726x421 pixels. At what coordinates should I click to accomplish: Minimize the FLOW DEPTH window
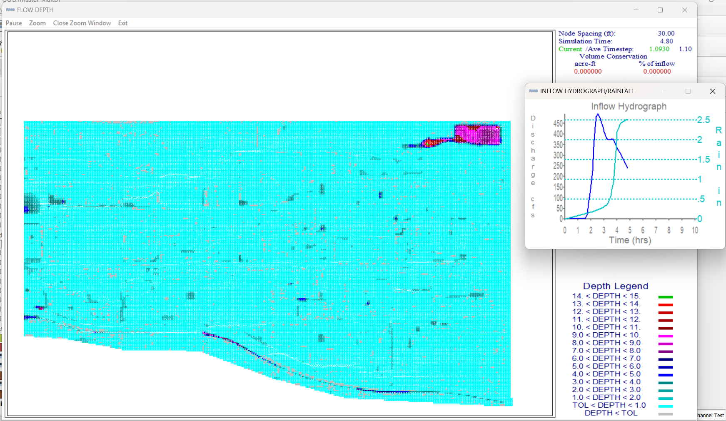pyautogui.click(x=636, y=10)
